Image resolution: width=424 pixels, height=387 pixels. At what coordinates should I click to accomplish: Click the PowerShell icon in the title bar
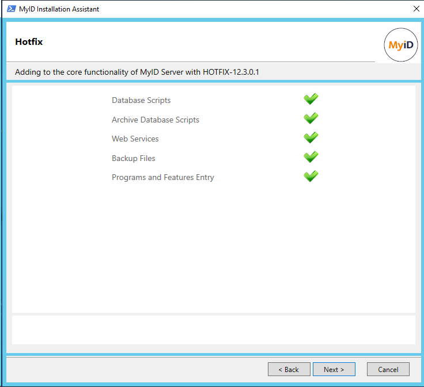[11, 9]
